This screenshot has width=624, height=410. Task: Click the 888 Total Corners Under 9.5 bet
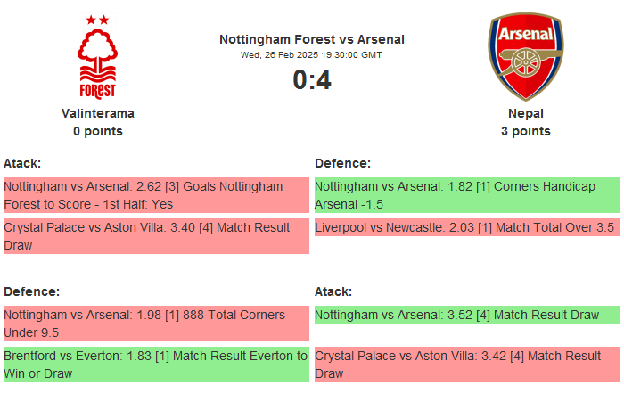point(156,324)
